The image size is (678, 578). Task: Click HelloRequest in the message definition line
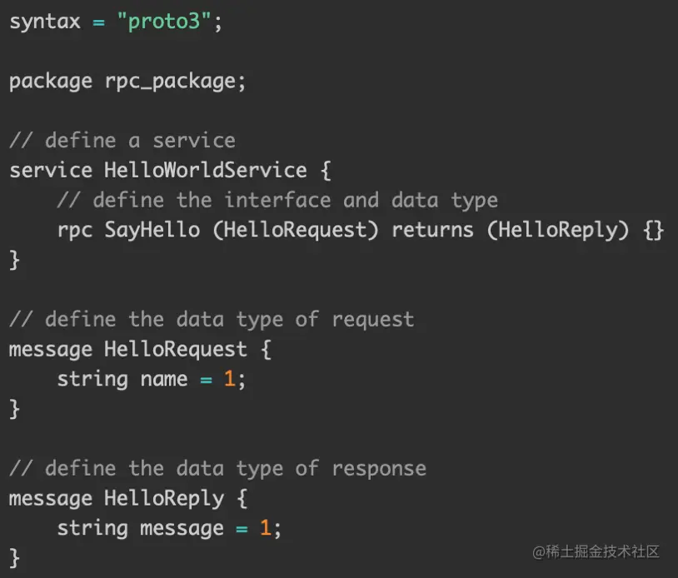176,349
